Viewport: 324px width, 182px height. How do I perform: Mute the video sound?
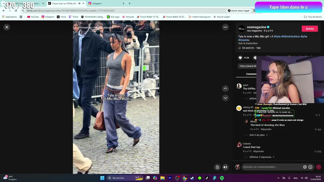click(x=225, y=167)
